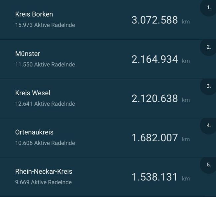
Task: Click the rank 3 badge
Action: point(209,86)
